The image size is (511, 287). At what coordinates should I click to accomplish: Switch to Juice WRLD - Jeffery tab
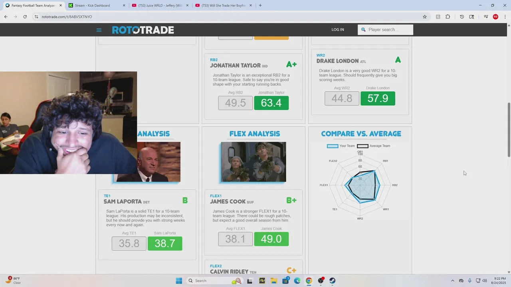point(159,6)
